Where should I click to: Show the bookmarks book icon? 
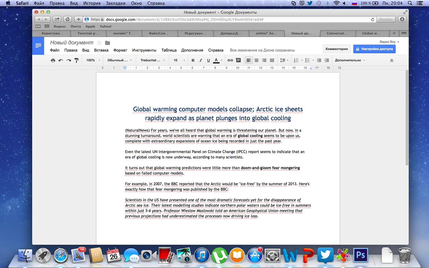pos(38,26)
